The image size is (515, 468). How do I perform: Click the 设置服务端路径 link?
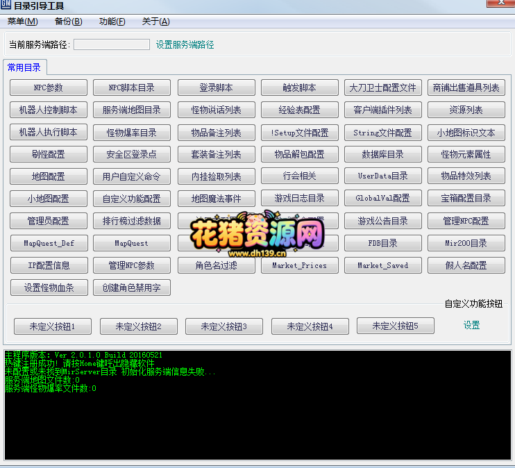pyautogui.click(x=185, y=44)
